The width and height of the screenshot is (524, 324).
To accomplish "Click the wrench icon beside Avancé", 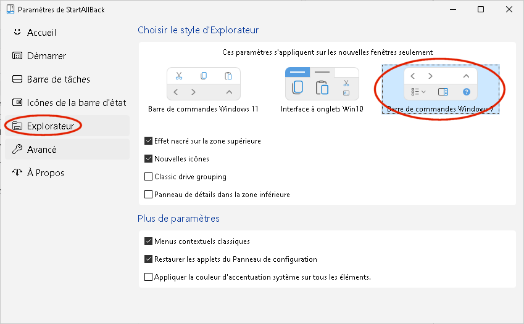I will tap(17, 149).
